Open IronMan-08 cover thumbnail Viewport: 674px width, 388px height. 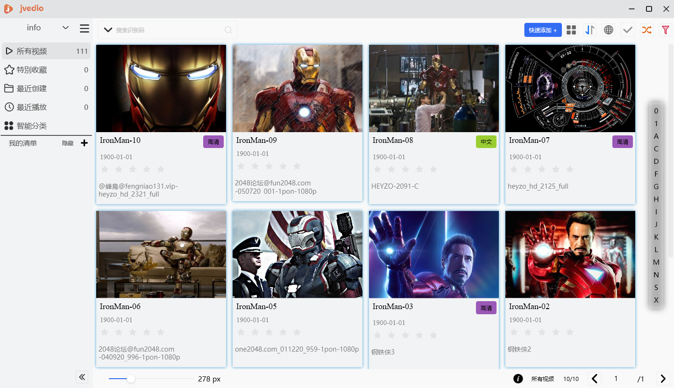coord(434,88)
